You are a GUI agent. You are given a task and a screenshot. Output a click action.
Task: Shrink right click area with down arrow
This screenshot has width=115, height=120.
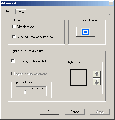point(97,82)
